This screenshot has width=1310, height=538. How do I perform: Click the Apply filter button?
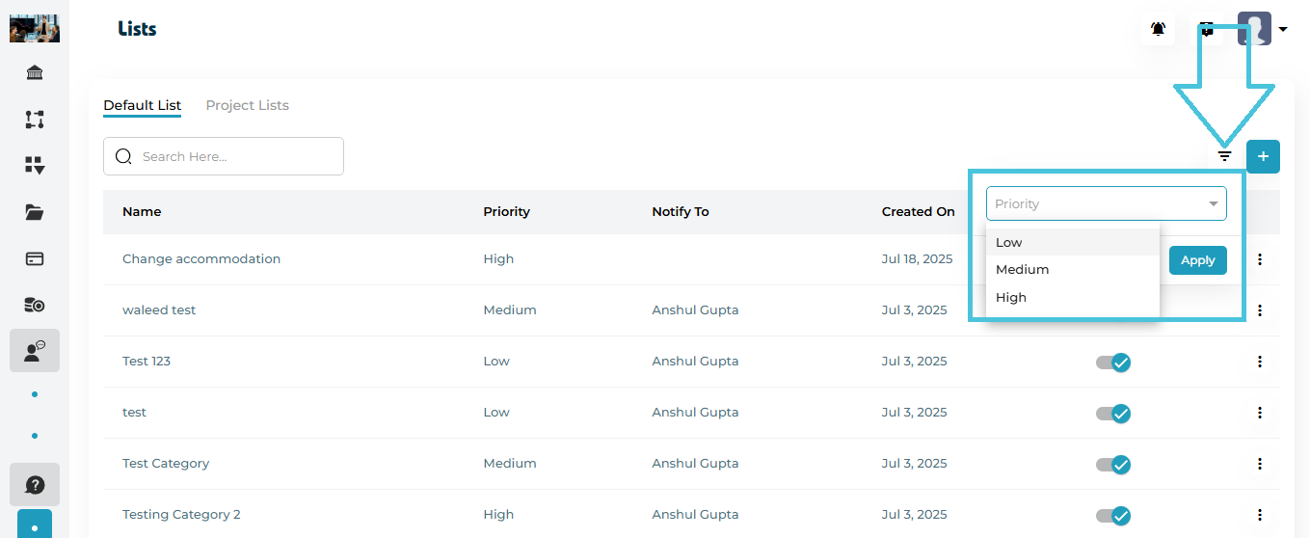[x=1197, y=260]
